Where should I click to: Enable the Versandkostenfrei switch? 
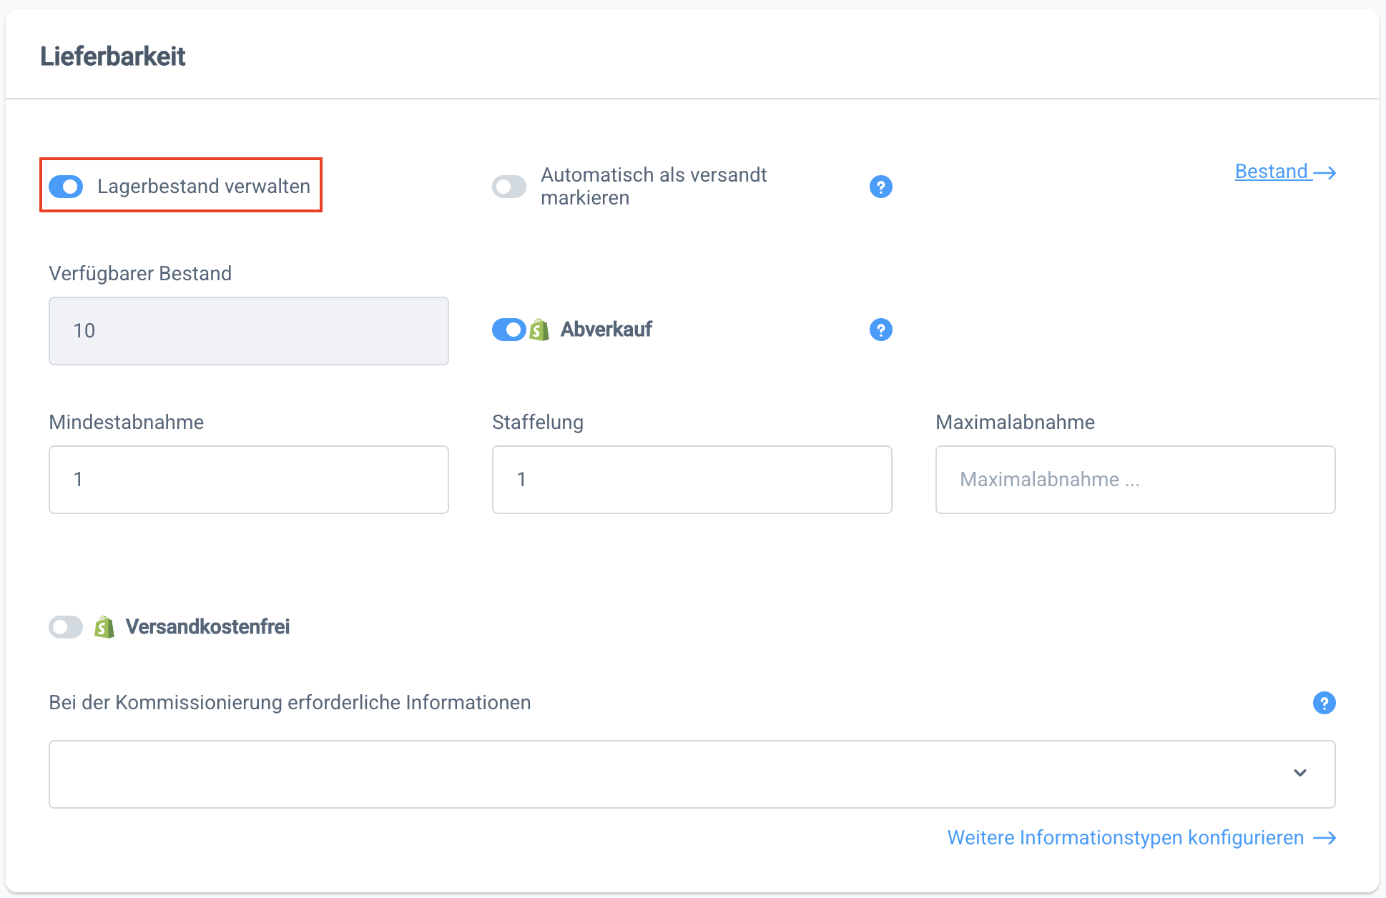pos(66,627)
